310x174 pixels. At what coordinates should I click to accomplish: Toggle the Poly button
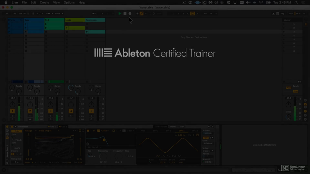[x=206, y=138]
